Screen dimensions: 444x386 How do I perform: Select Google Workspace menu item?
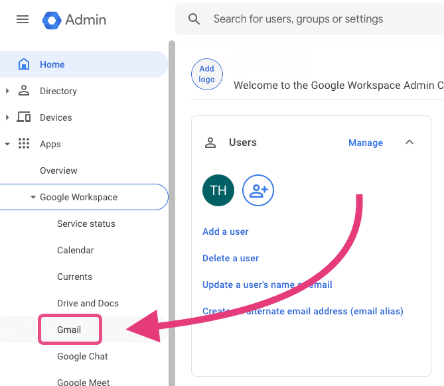click(x=84, y=197)
